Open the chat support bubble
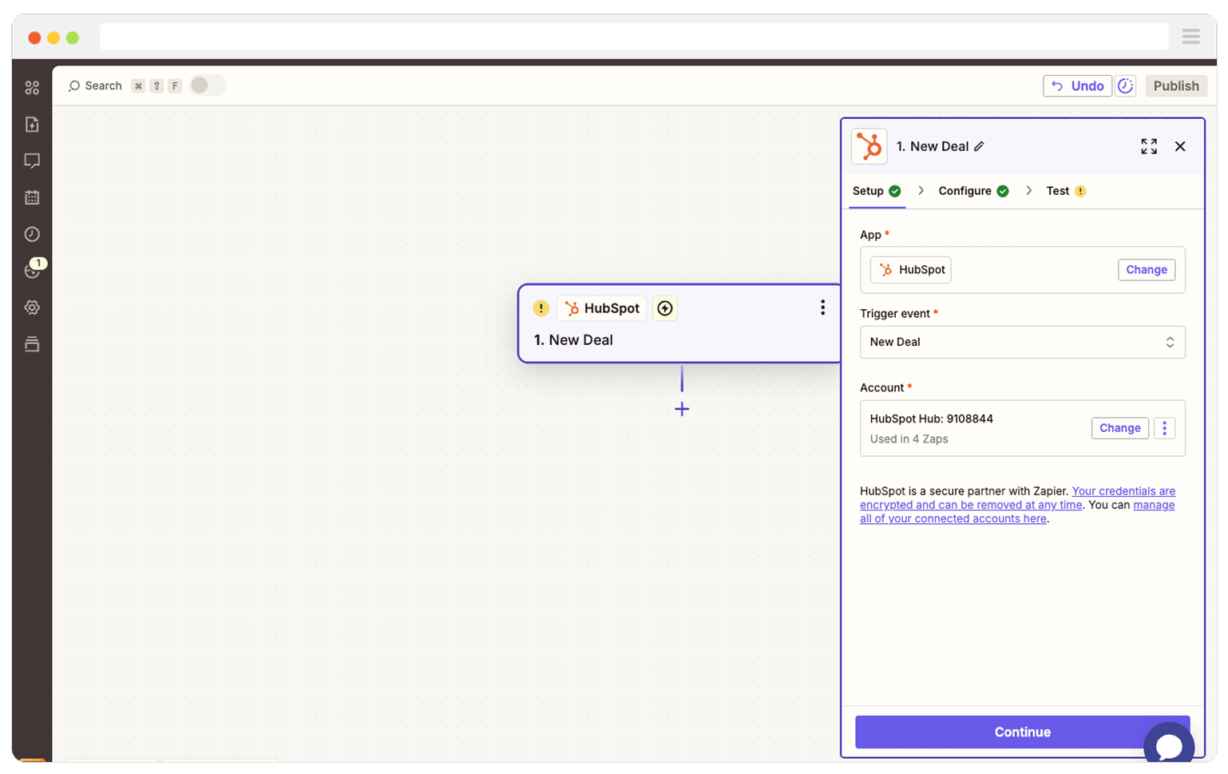 point(1169,746)
